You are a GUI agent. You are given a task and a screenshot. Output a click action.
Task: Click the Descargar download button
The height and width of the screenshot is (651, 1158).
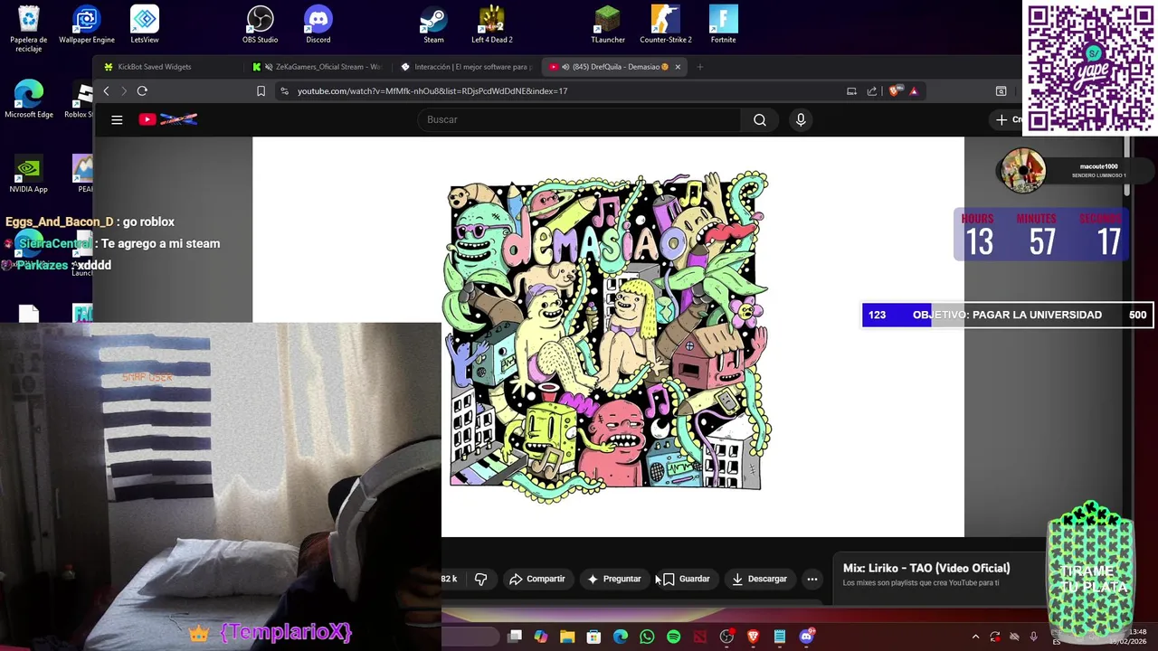pos(760,579)
